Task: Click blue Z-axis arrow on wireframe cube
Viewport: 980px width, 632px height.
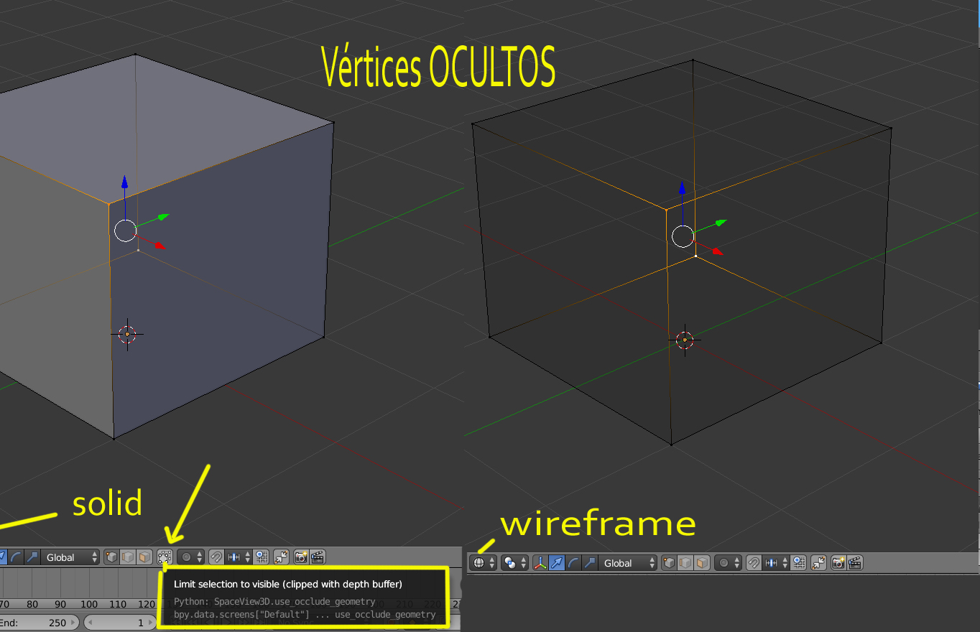Action: coord(682,187)
